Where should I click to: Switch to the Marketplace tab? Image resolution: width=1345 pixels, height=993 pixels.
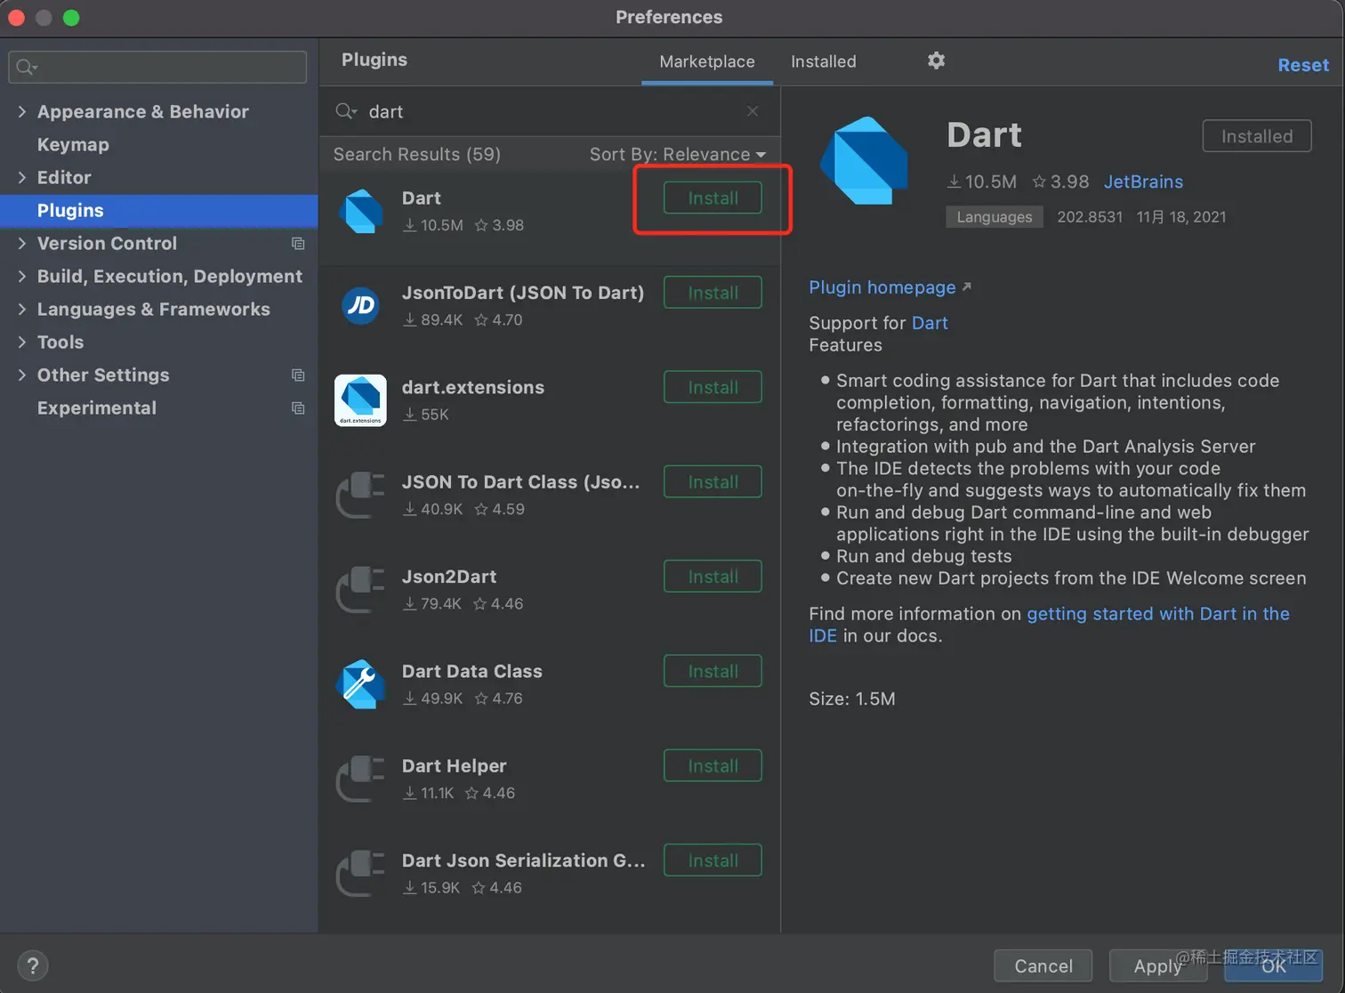[707, 61]
